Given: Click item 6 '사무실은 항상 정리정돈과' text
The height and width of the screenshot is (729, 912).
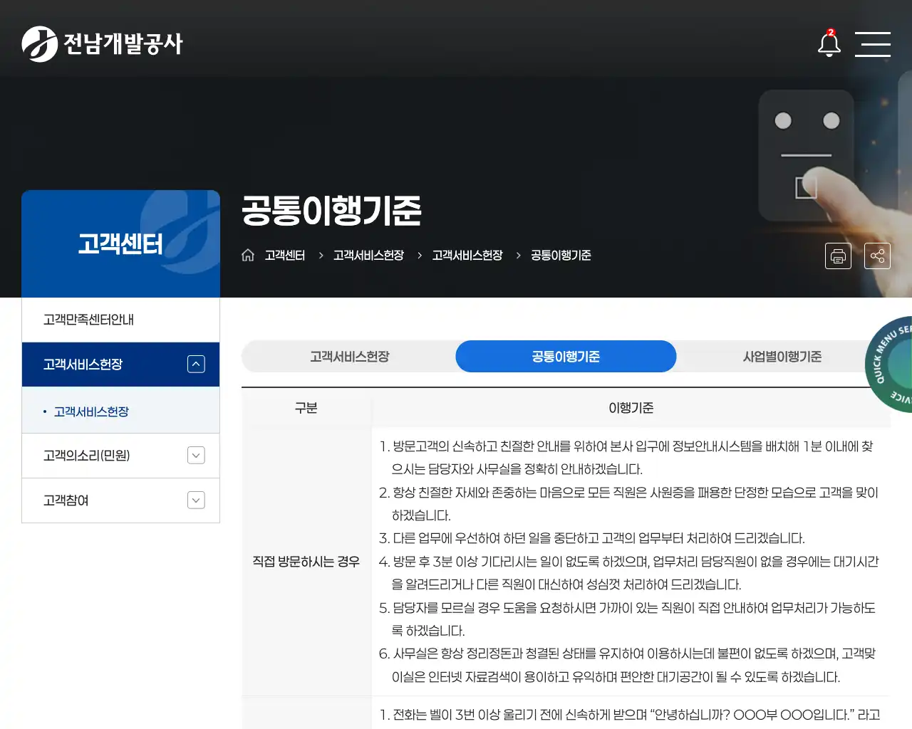Looking at the screenshot, I should click(627, 665).
